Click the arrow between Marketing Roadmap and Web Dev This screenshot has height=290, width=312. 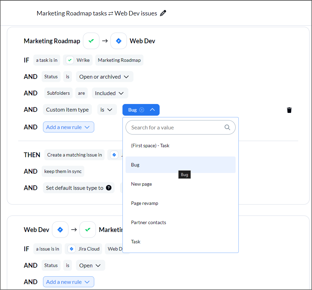pos(105,41)
